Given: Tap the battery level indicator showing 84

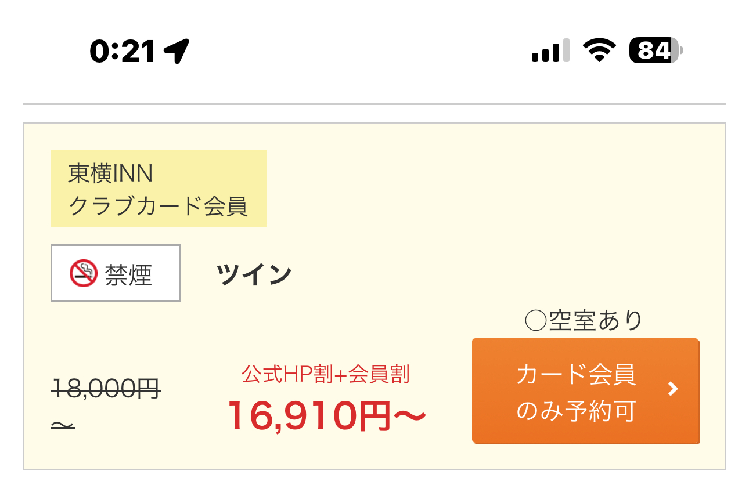Looking at the screenshot, I should coord(656,51).
